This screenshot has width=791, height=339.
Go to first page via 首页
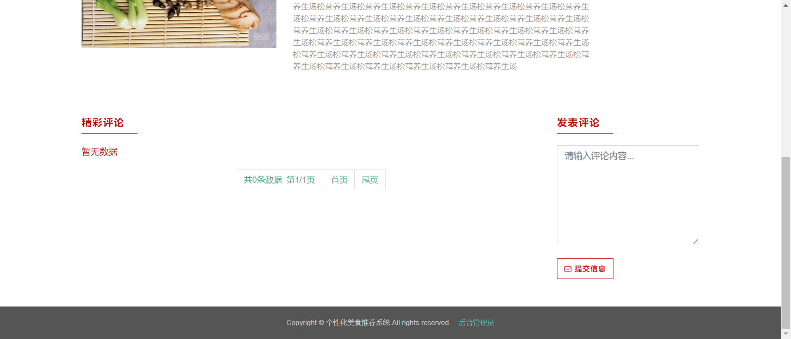point(339,180)
